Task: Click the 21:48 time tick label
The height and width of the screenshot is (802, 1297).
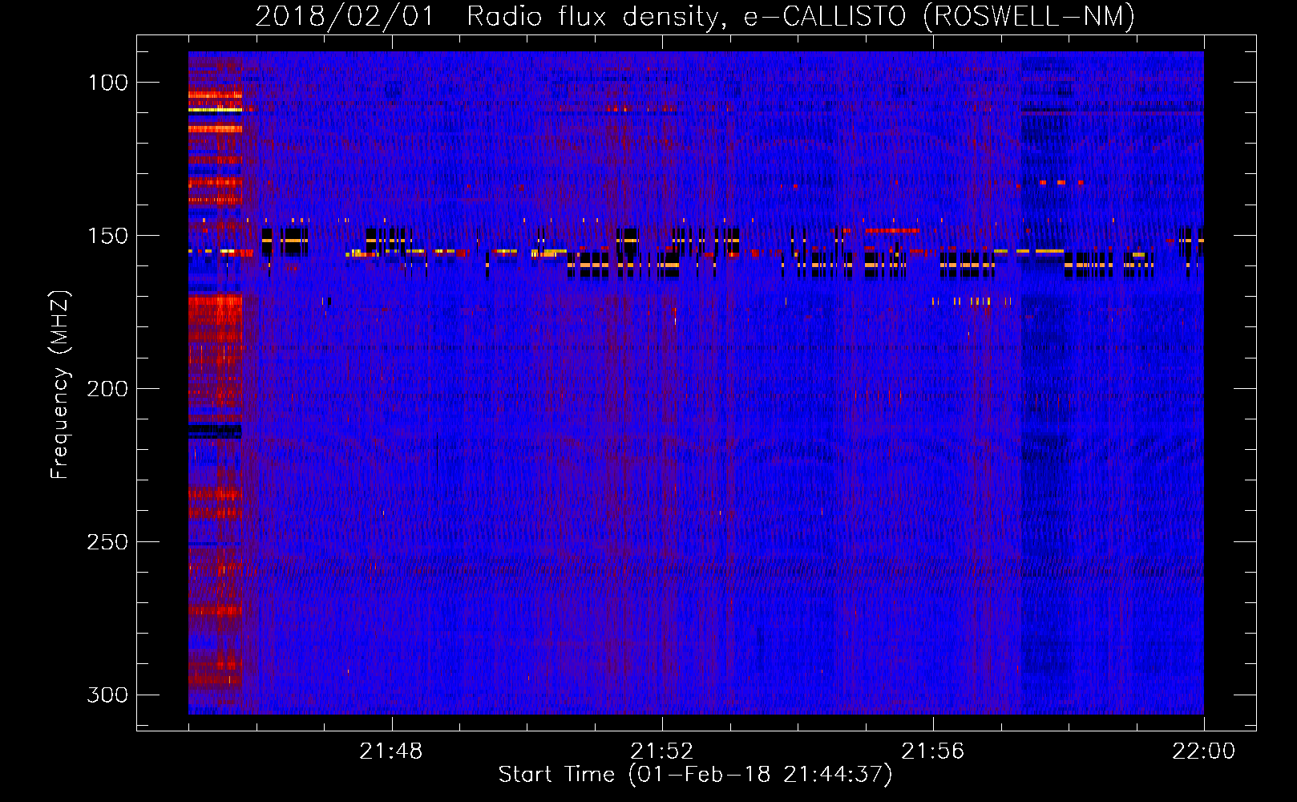Action: click(x=391, y=751)
